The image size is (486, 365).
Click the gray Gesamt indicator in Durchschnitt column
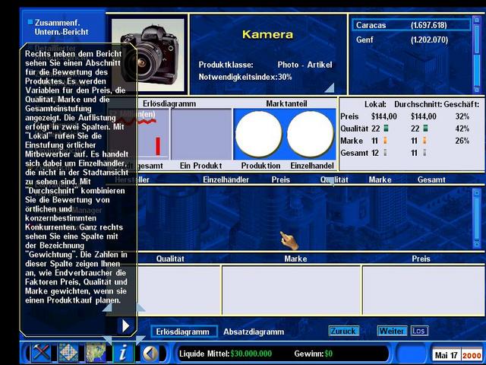click(x=424, y=153)
